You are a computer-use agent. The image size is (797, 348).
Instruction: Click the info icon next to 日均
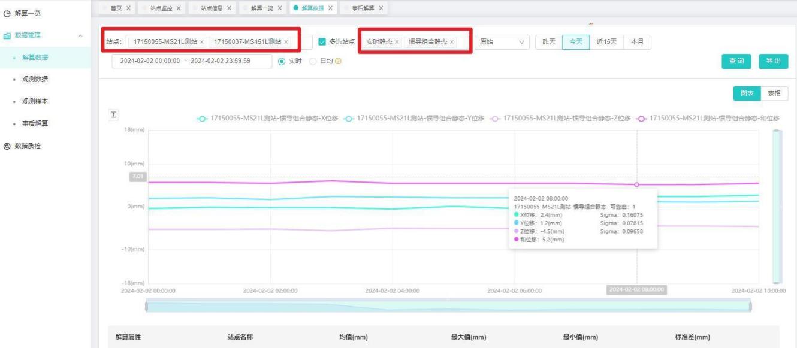click(x=339, y=61)
